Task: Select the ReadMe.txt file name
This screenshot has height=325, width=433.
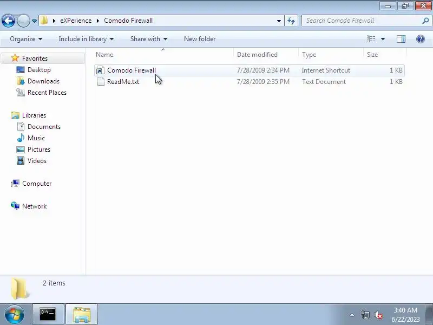Action: click(x=123, y=82)
